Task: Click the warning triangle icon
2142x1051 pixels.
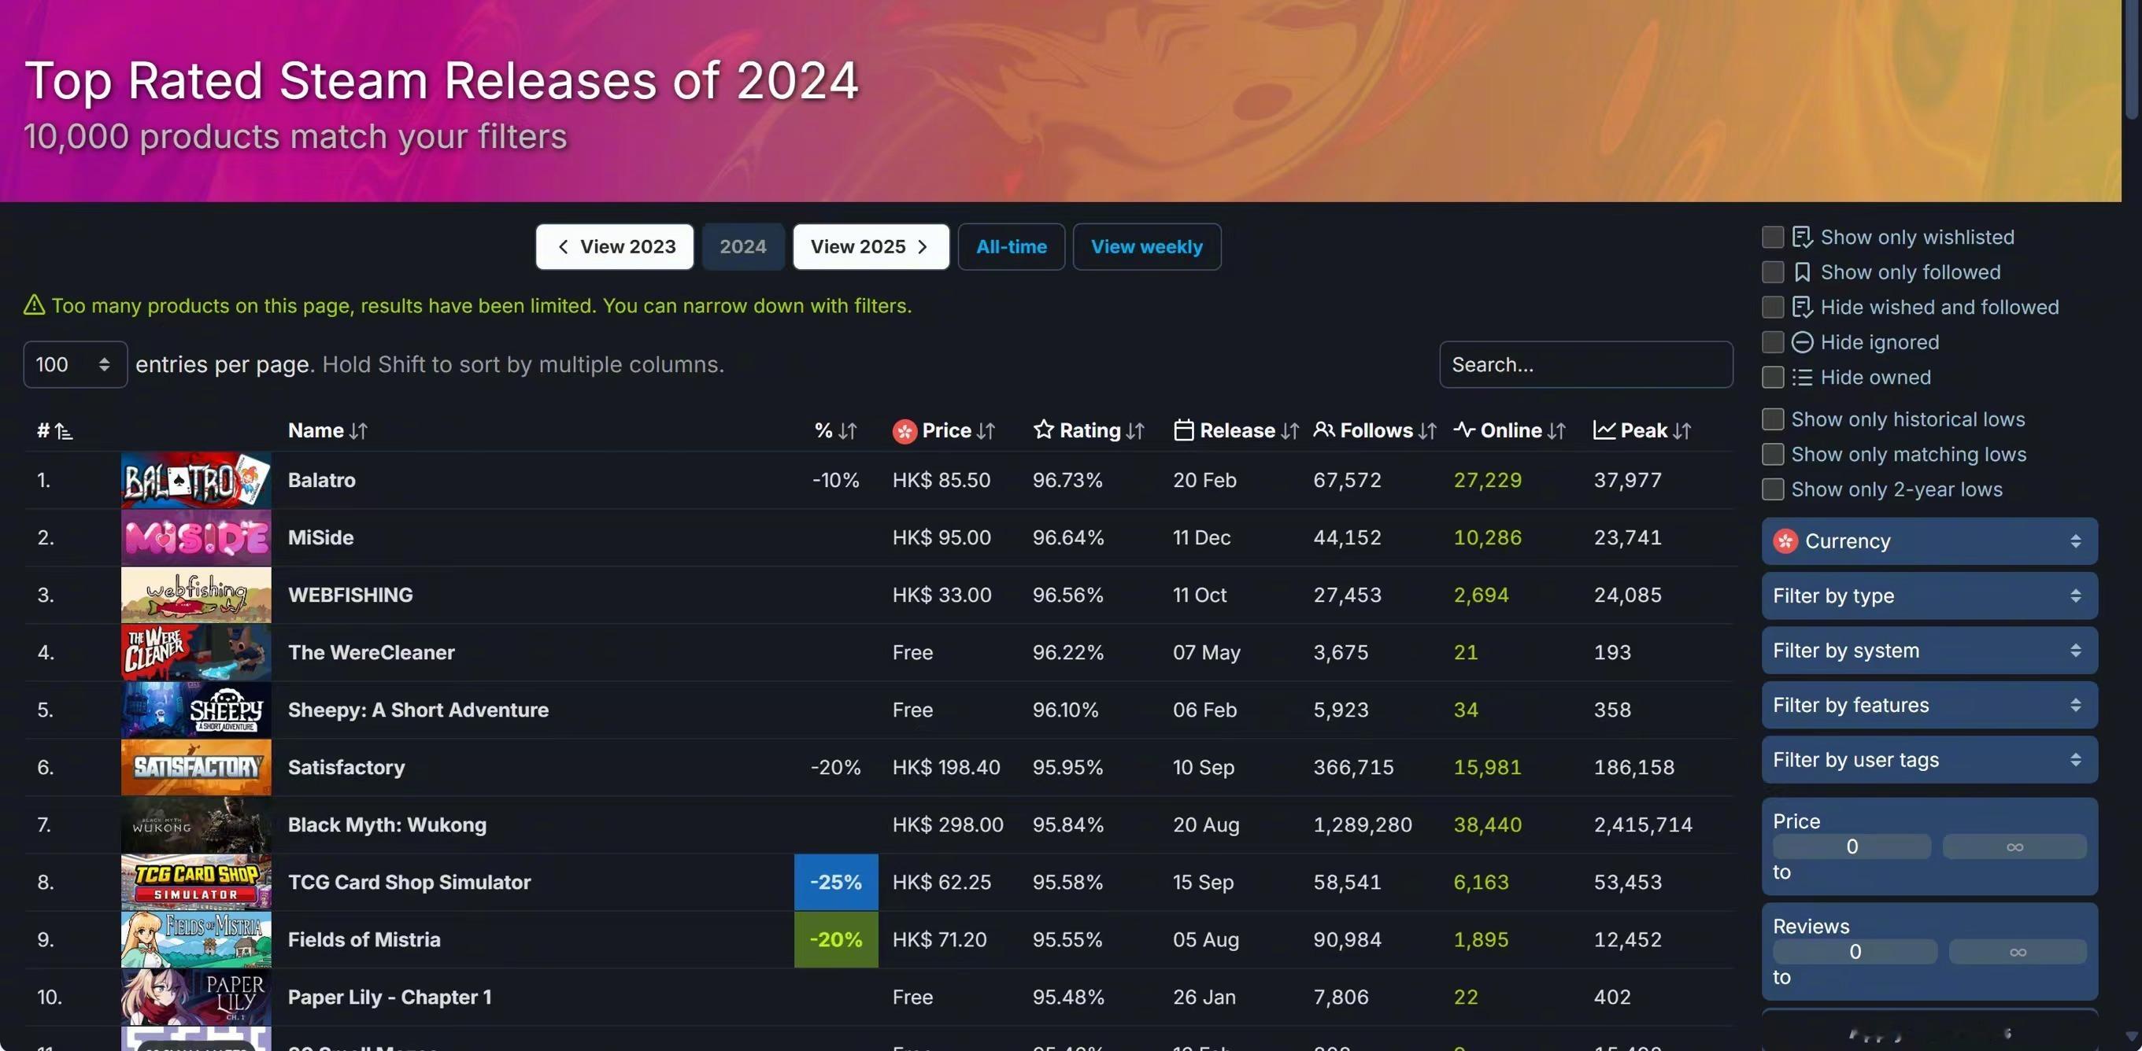Action: pyautogui.click(x=34, y=305)
